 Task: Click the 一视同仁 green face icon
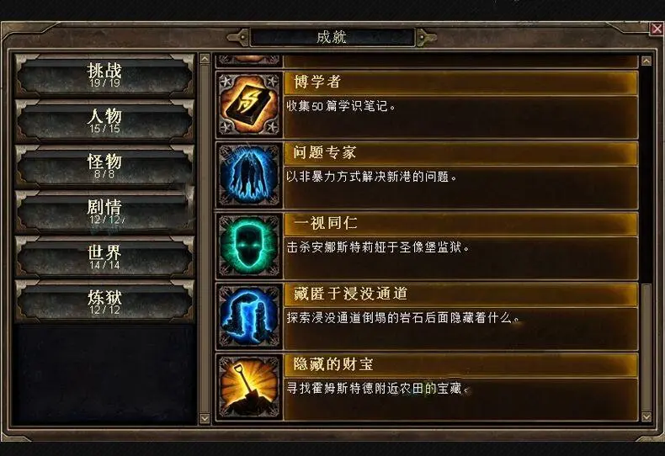249,246
